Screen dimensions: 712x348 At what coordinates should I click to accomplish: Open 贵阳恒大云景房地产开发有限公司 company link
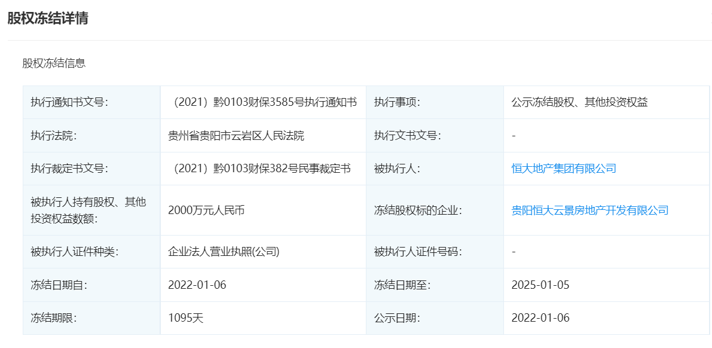pyautogui.click(x=590, y=210)
